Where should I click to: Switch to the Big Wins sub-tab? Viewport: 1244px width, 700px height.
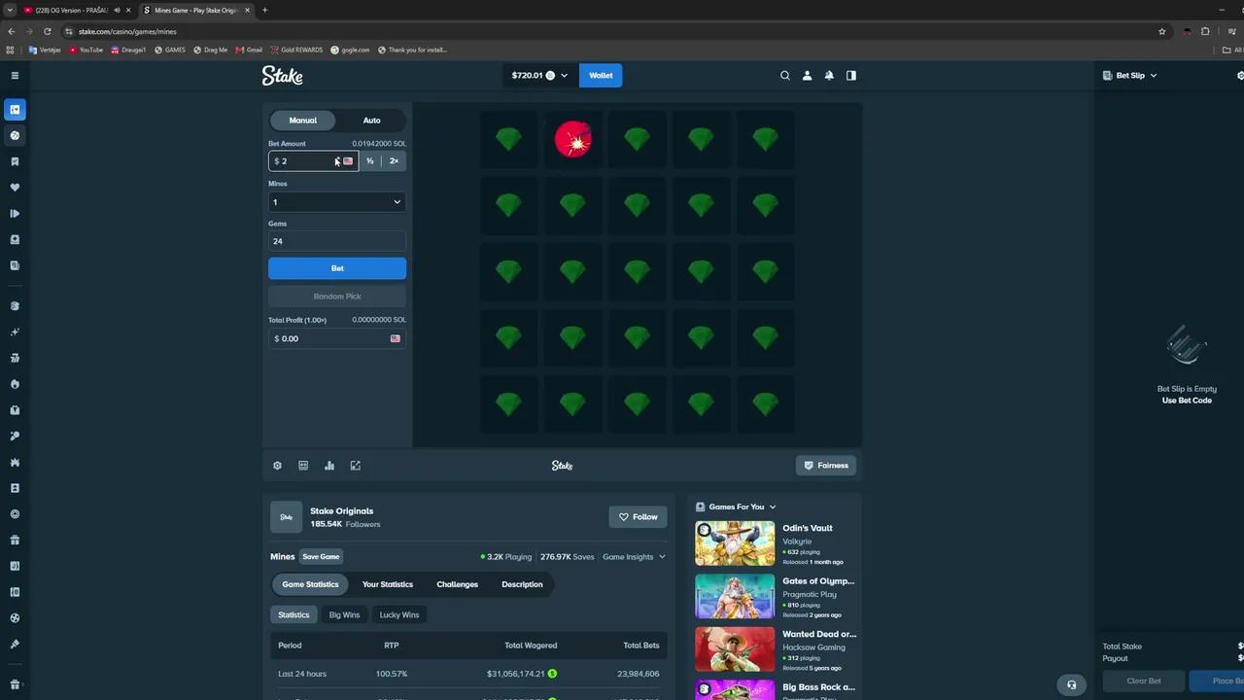click(x=344, y=614)
